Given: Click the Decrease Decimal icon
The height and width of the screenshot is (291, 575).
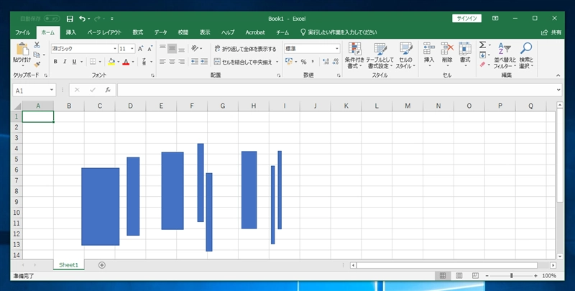Looking at the screenshot, I should coord(335,62).
